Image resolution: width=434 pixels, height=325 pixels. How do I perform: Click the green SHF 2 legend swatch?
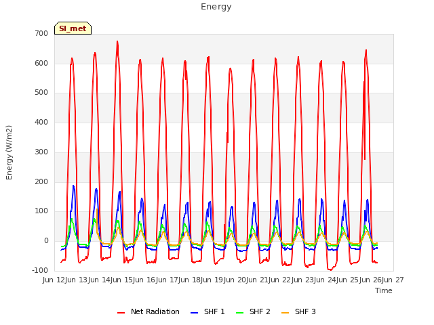(x=239, y=313)
